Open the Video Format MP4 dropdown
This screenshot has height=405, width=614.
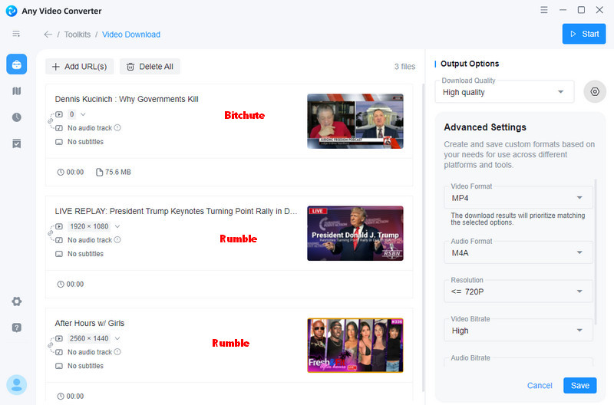(x=518, y=198)
